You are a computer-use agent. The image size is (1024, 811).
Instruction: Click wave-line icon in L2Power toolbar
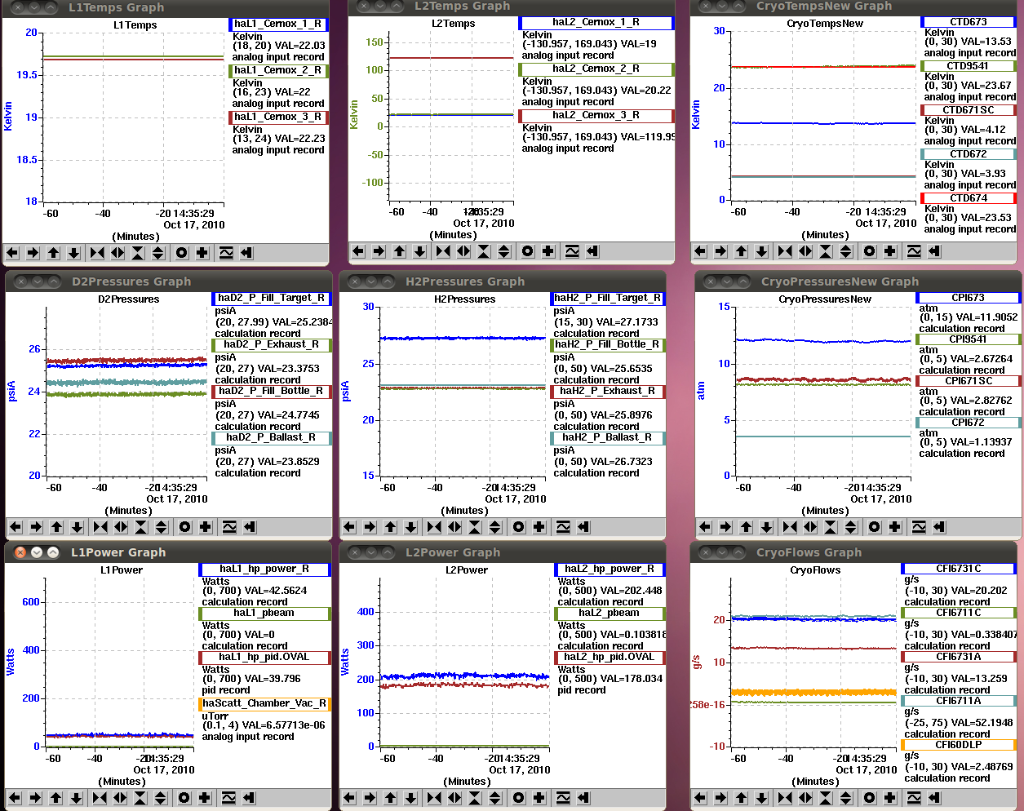[563, 798]
